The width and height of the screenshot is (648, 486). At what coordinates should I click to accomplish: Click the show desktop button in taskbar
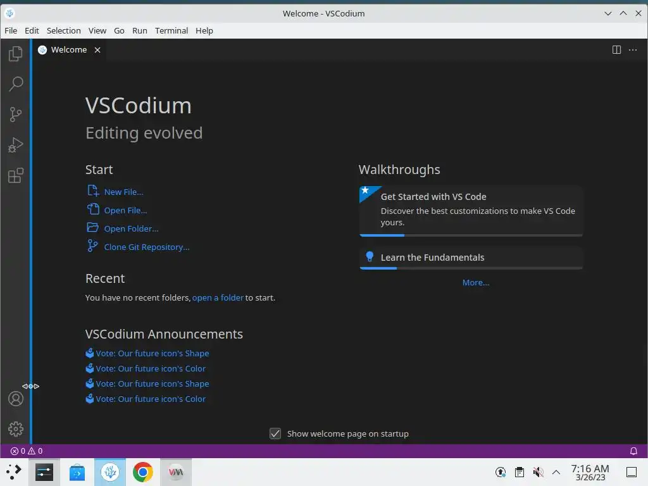tap(631, 472)
